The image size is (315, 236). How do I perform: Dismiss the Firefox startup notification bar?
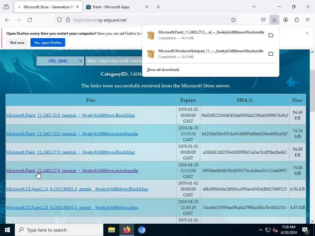[307, 33]
